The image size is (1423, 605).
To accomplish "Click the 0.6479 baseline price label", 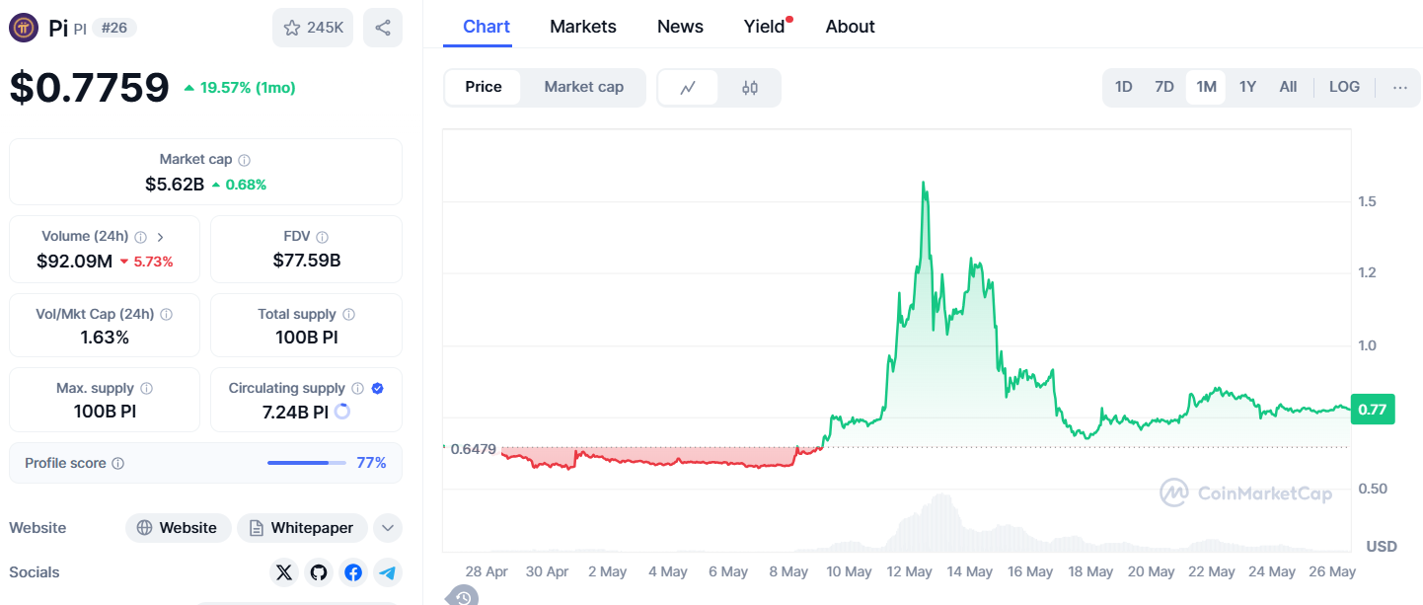I will [x=472, y=449].
